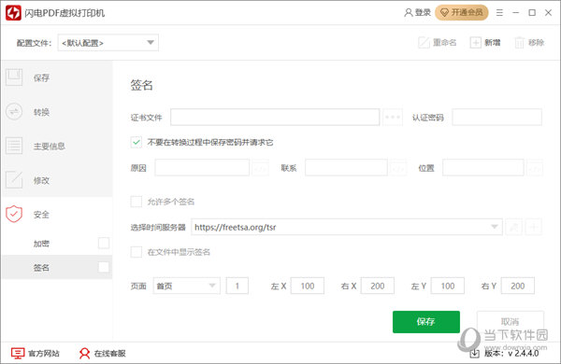Click the token button next to 联系

click(x=398, y=167)
